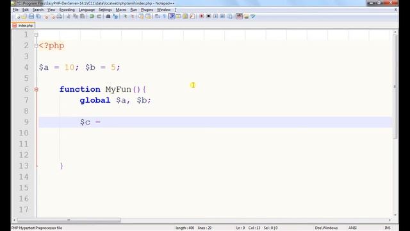Click the Open file toolbar icon
410x231 pixels.
pyautogui.click(x=24, y=17)
